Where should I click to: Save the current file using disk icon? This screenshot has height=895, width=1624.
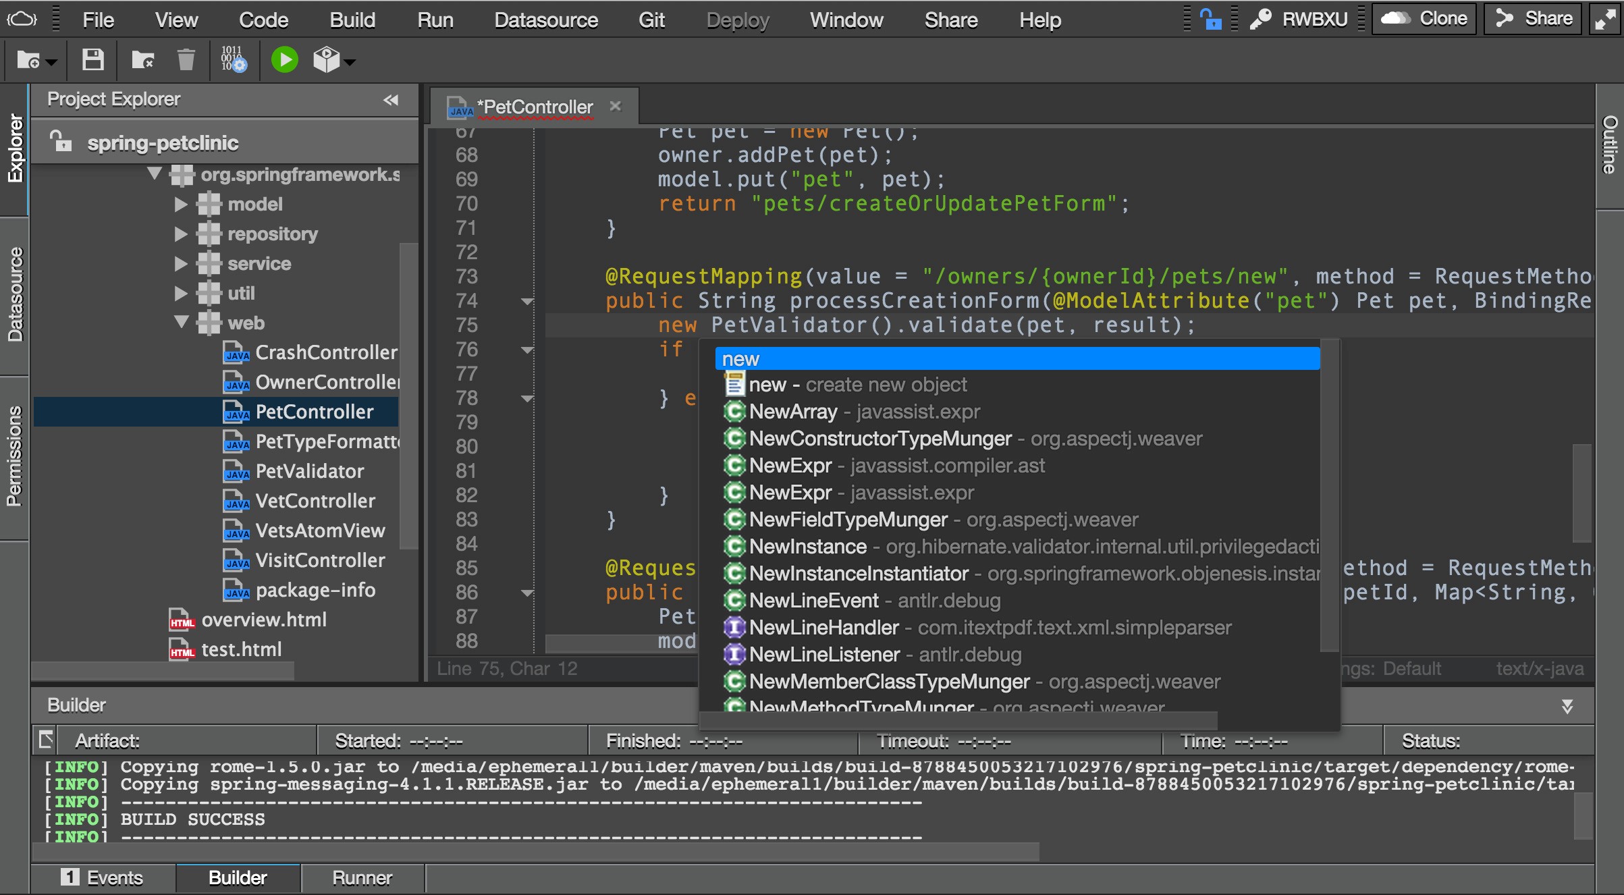92,60
